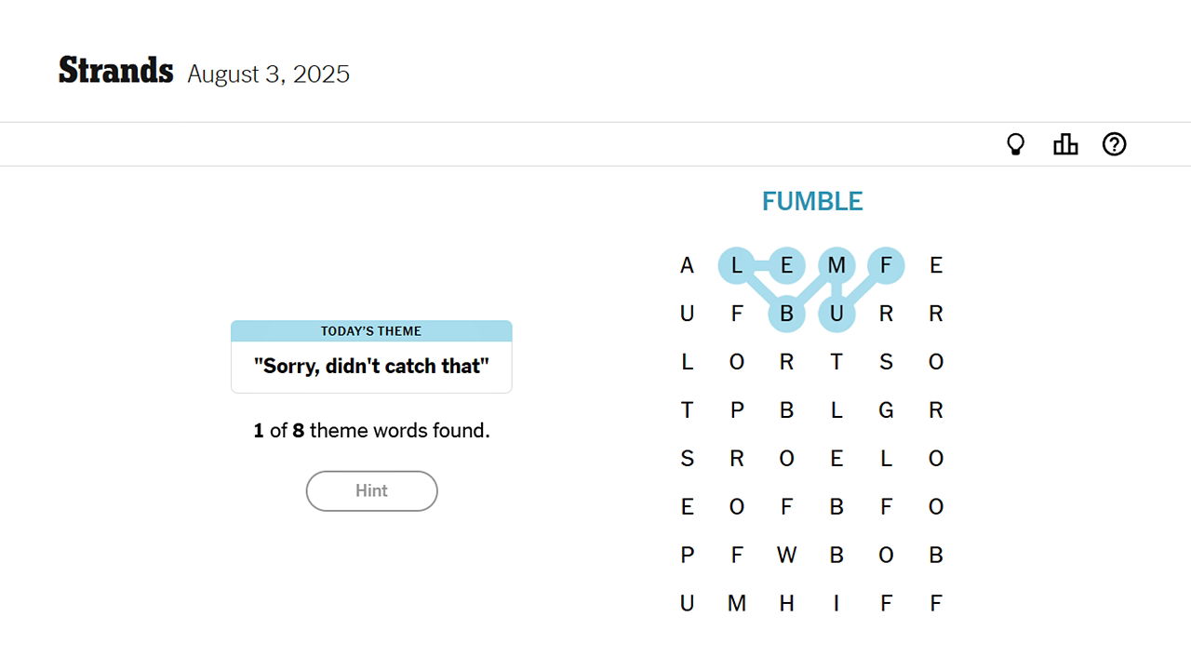Click the FUMBLE word above the grid
The image size is (1191, 670).
click(812, 202)
